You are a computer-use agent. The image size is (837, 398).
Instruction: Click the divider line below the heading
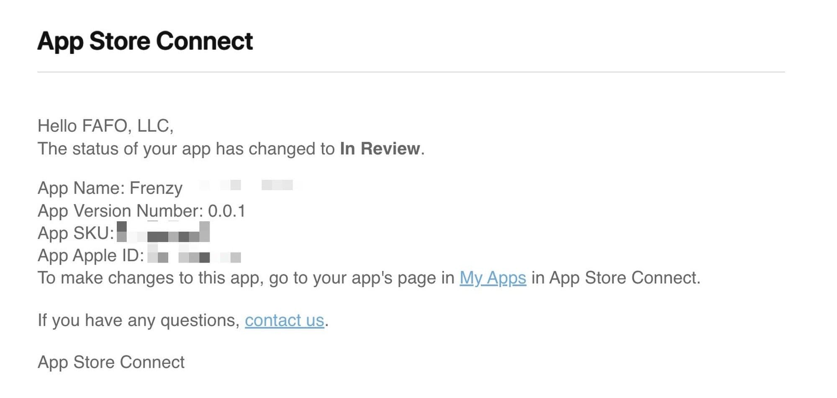click(411, 72)
